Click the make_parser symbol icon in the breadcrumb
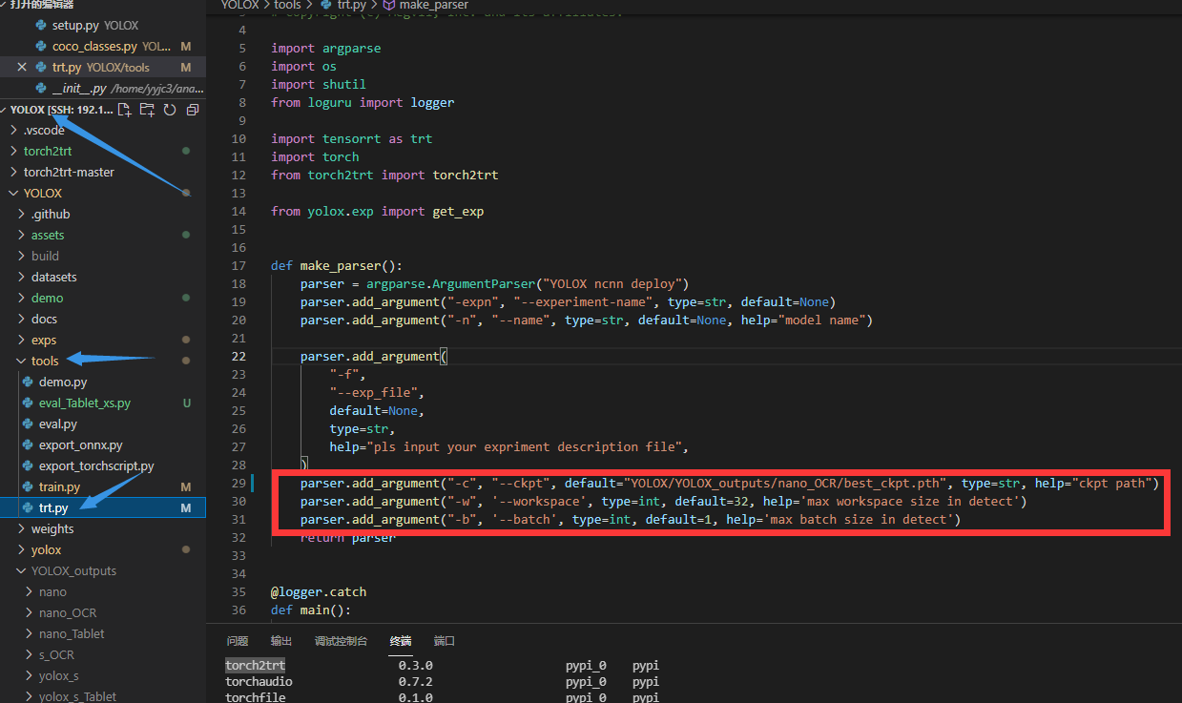 (387, 6)
